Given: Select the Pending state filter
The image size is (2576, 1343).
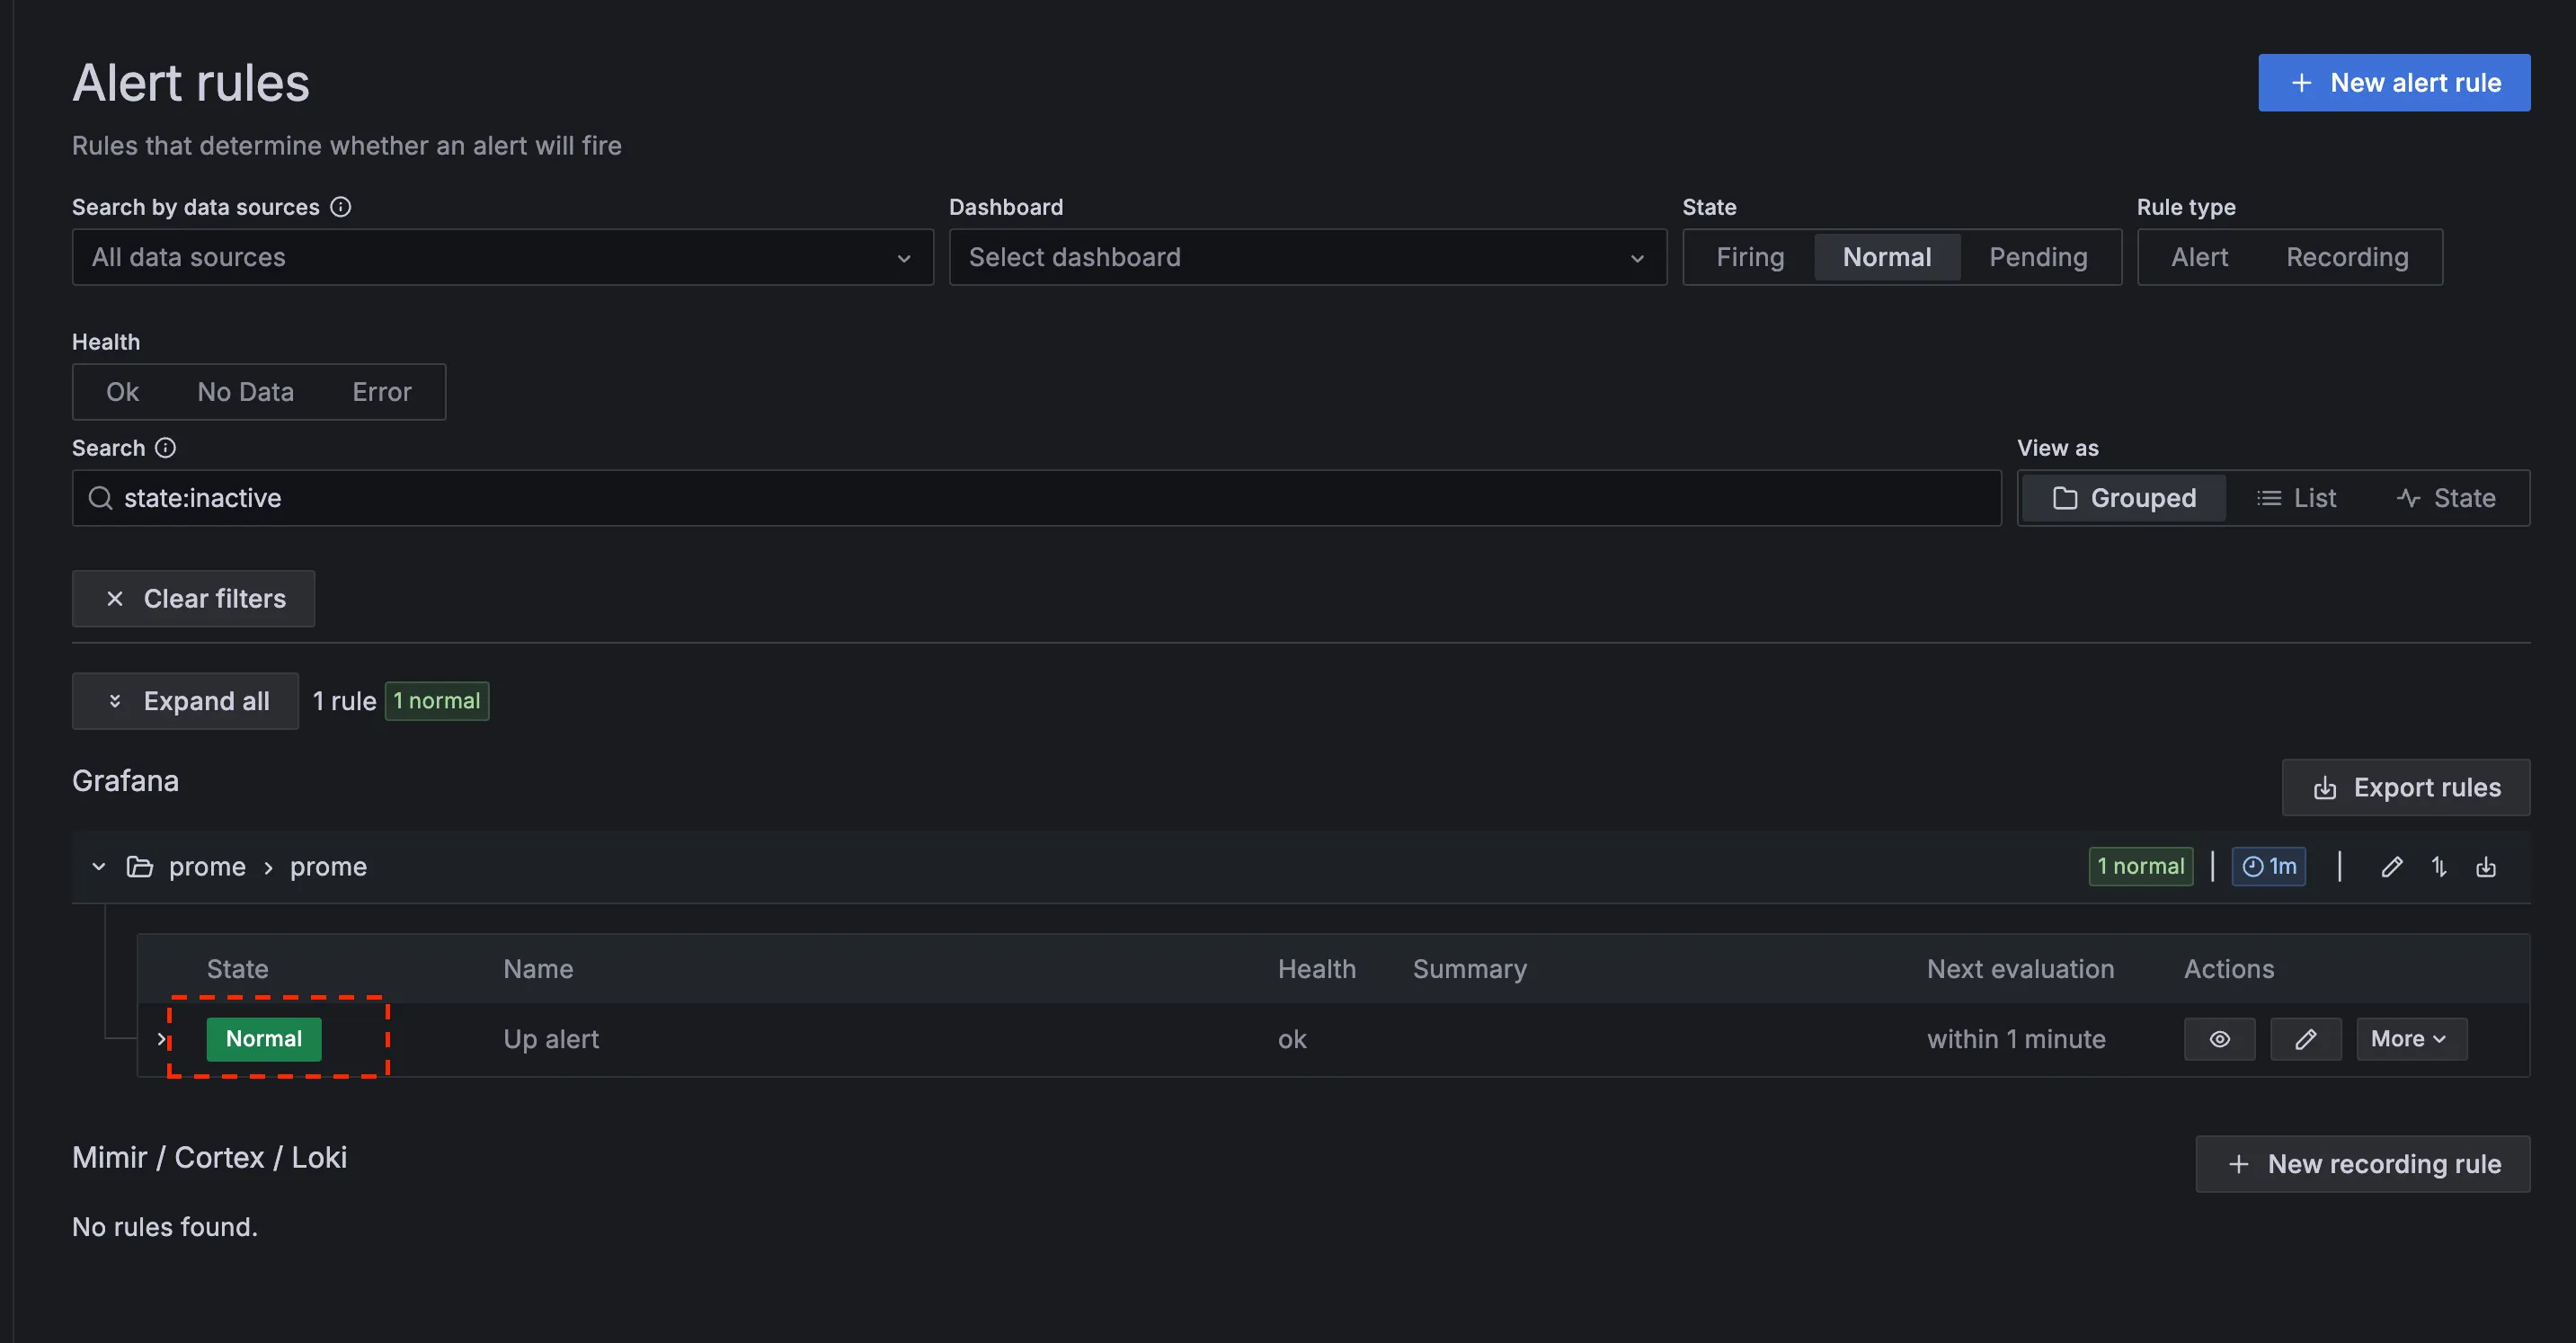Looking at the screenshot, I should 2037,257.
